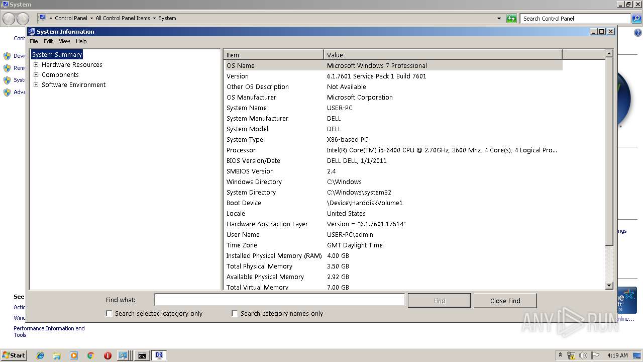Screen dimensions: 643x362
Task: Click scrollbar up arrow in details list
Action: point(609,53)
